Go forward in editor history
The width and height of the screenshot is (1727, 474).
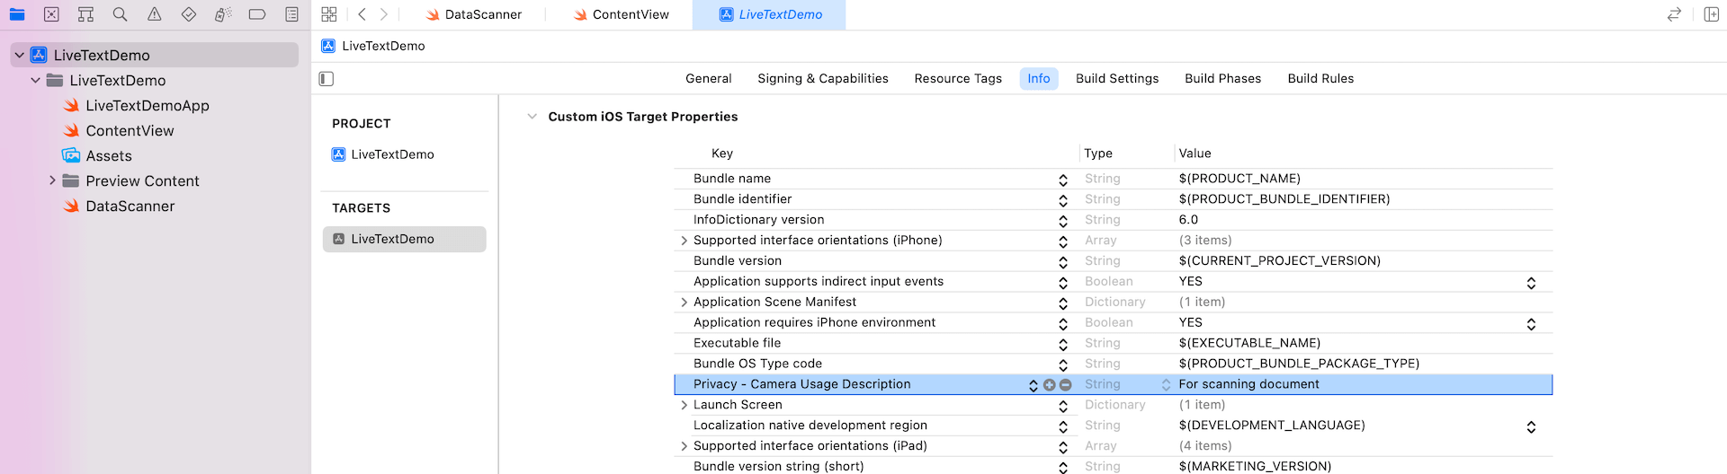384,14
